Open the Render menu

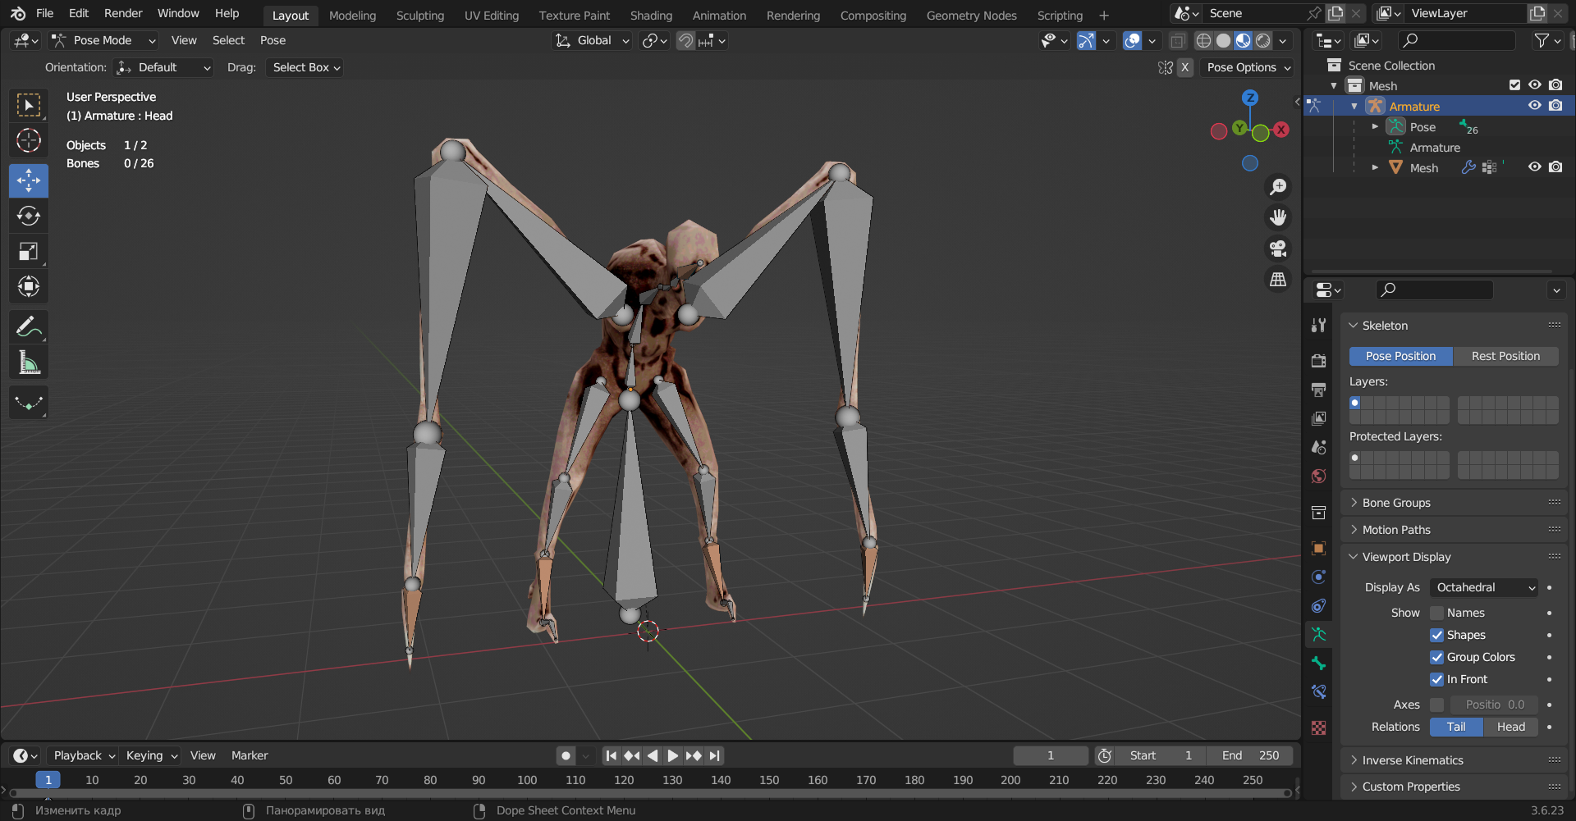coord(123,13)
